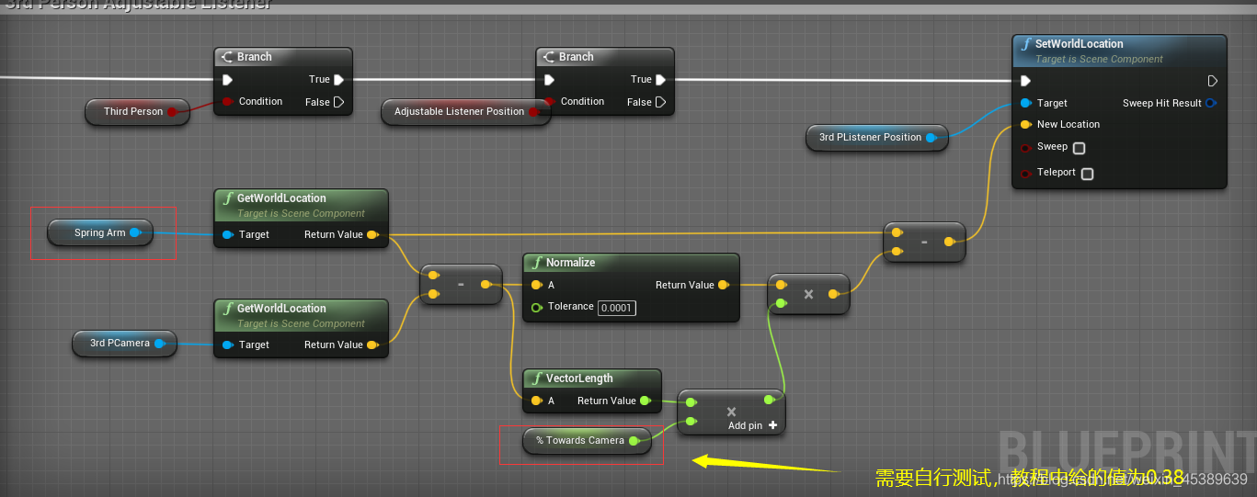Click output pin of the float multiply node
This screenshot has width=1257, height=497.
tap(769, 400)
